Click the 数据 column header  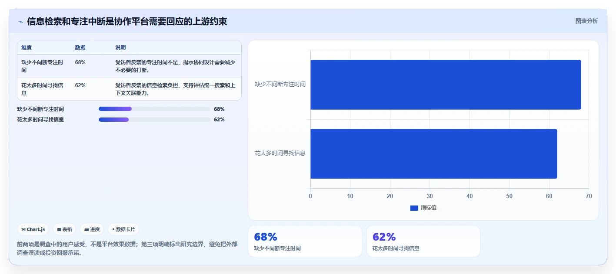click(x=80, y=48)
